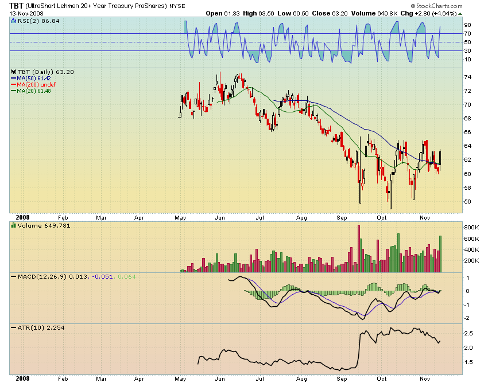The image size is (488, 383).
Task: Select the TBT ticker symbol in the title
Action: (16, 6)
